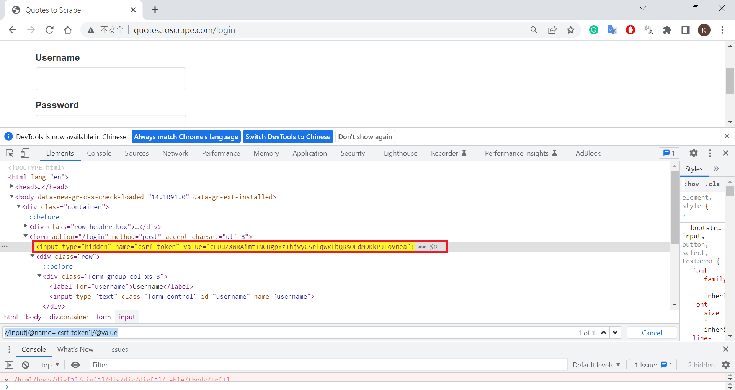Open the Chrome extensions puzzle icon
This screenshot has height=390, width=735.
click(x=667, y=30)
